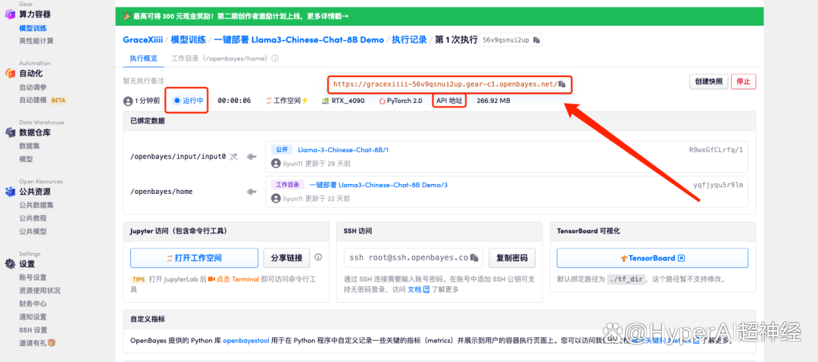Click the 设置 gear icon in sidebar
Screen dimensions: 818x362
coord(10,264)
